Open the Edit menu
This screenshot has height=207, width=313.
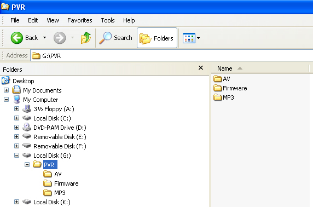[33, 20]
